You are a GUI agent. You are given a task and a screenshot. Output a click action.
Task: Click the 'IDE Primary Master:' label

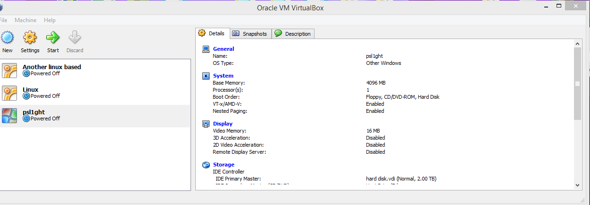238,179
